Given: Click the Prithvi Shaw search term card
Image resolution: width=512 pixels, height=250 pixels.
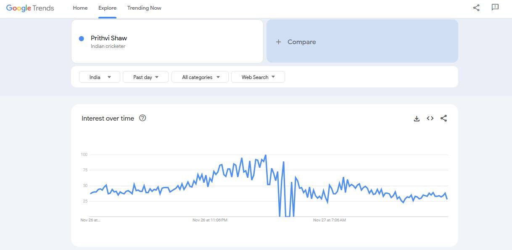Looking at the screenshot, I should [x=167, y=41].
